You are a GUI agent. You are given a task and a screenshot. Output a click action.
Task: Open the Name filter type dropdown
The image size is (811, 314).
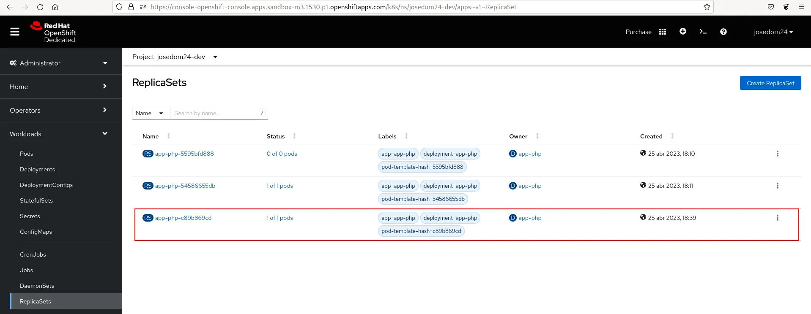(x=151, y=113)
